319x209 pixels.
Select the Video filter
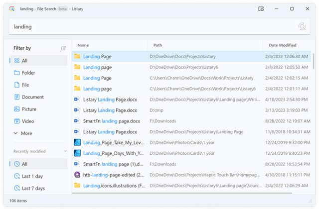(x=28, y=121)
